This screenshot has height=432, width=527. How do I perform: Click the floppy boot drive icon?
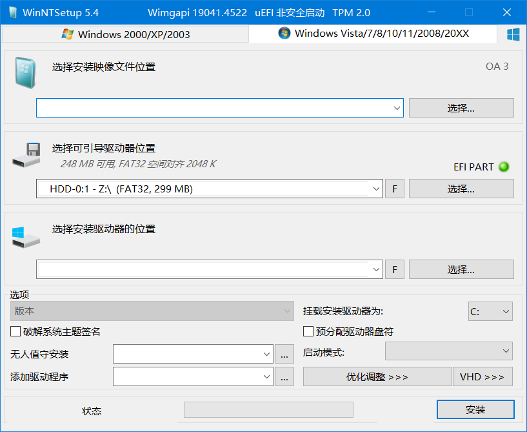pyautogui.click(x=26, y=155)
